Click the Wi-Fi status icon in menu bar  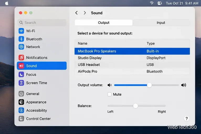(152, 3)
